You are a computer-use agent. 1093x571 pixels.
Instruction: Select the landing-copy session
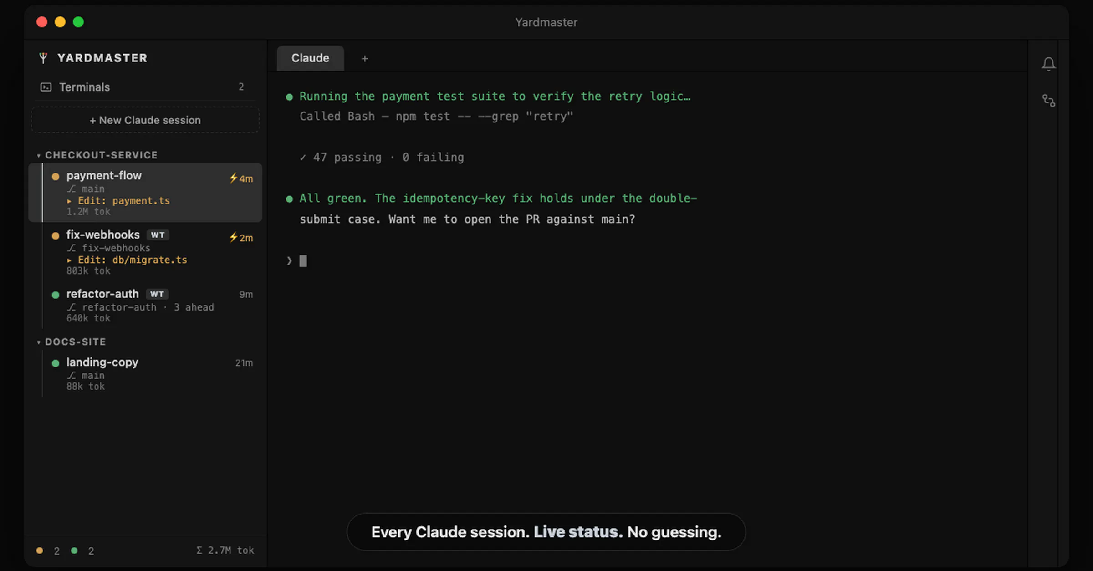145,374
